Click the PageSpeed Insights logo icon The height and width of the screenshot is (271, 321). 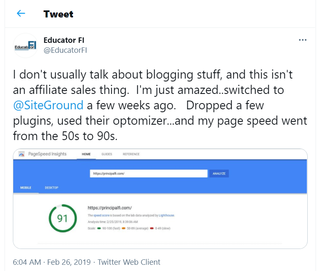click(x=21, y=154)
